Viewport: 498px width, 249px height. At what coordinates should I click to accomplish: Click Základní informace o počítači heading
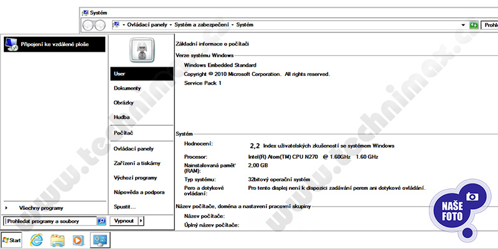point(212,44)
